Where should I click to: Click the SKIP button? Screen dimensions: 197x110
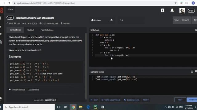94,100
